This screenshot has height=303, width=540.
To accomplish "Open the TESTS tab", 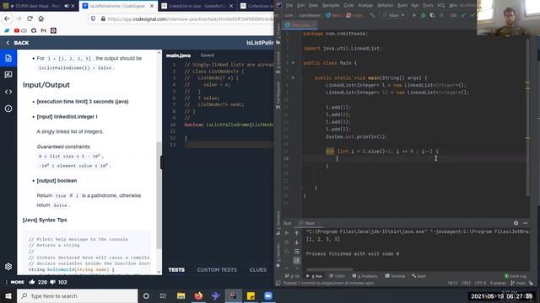I will (x=176, y=270).
